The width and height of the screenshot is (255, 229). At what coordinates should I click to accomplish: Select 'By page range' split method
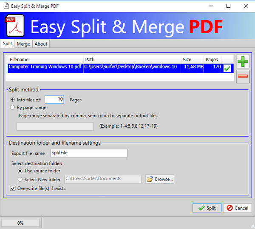pos(13,108)
